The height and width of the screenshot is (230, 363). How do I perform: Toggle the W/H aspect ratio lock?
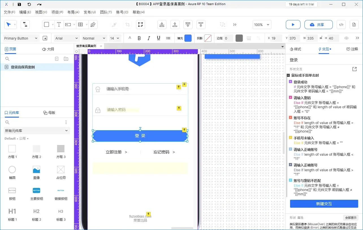pos(321,38)
